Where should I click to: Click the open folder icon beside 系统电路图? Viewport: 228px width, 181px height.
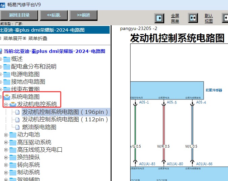7,97
